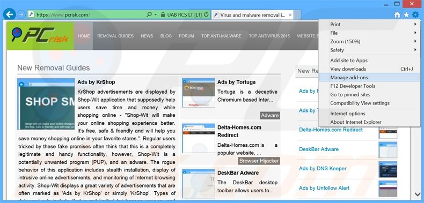Select Go to pinned sites
This screenshot has height=203, width=424.
tap(369, 95)
